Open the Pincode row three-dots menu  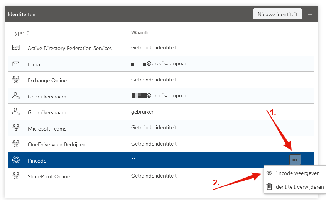pos(295,160)
